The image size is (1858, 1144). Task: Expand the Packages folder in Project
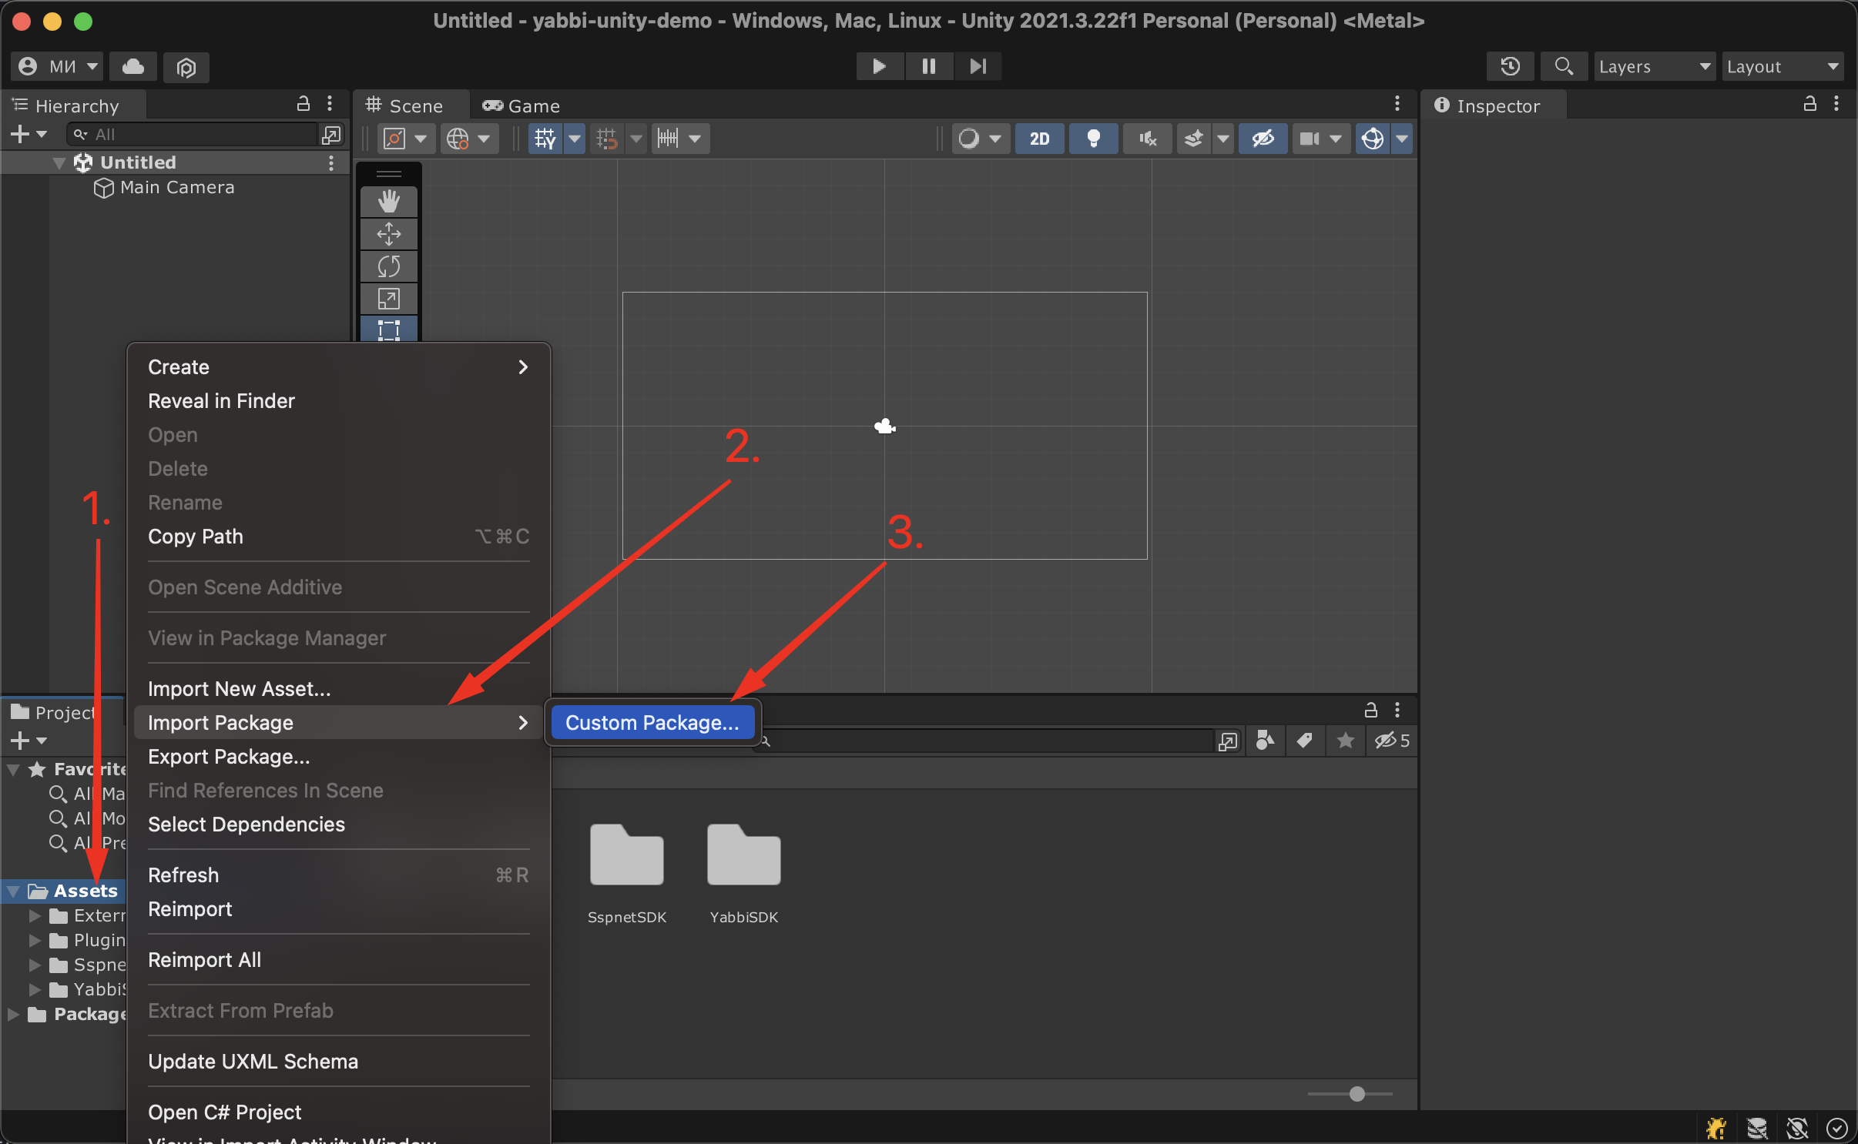tap(13, 1014)
